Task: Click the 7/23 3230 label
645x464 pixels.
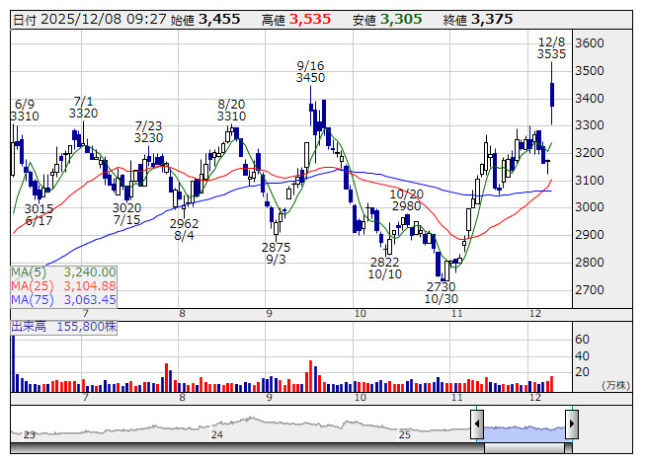Action: point(148,131)
